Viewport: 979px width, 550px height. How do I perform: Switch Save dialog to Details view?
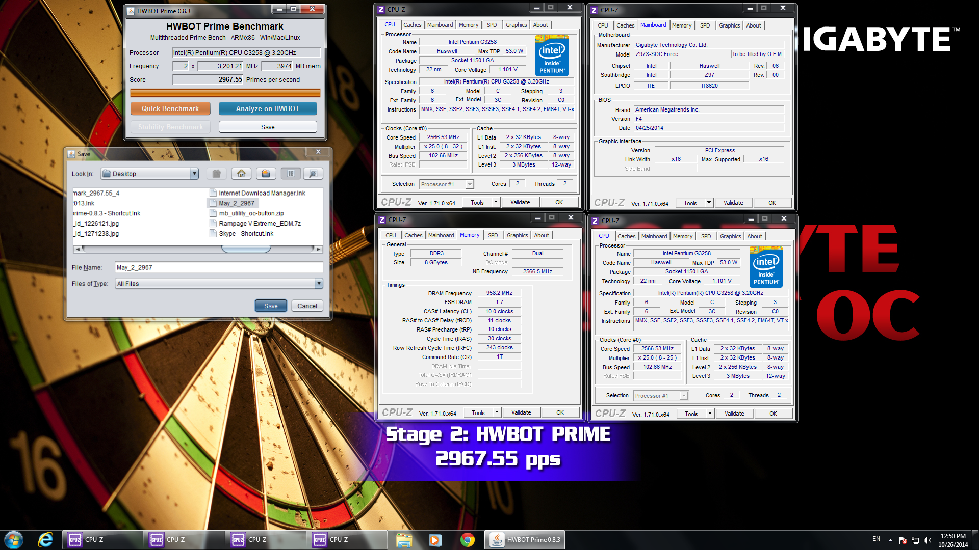coord(313,174)
